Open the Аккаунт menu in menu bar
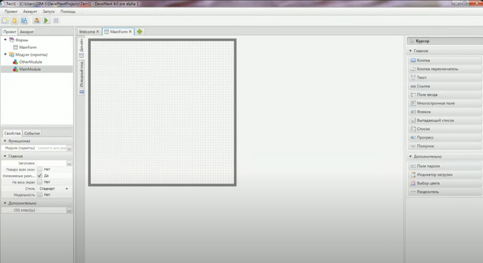The width and height of the screenshot is (483, 263). (30, 12)
